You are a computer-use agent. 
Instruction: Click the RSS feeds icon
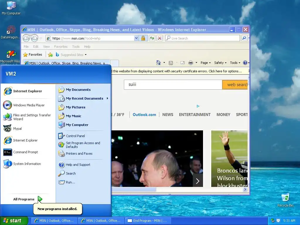(x=171, y=63)
